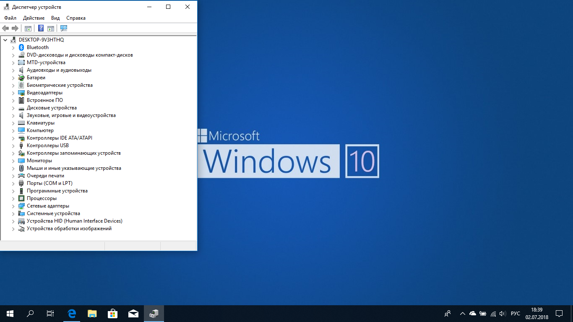Expand the Порты (COM и LPT) category
The width and height of the screenshot is (573, 322).
tap(13, 183)
